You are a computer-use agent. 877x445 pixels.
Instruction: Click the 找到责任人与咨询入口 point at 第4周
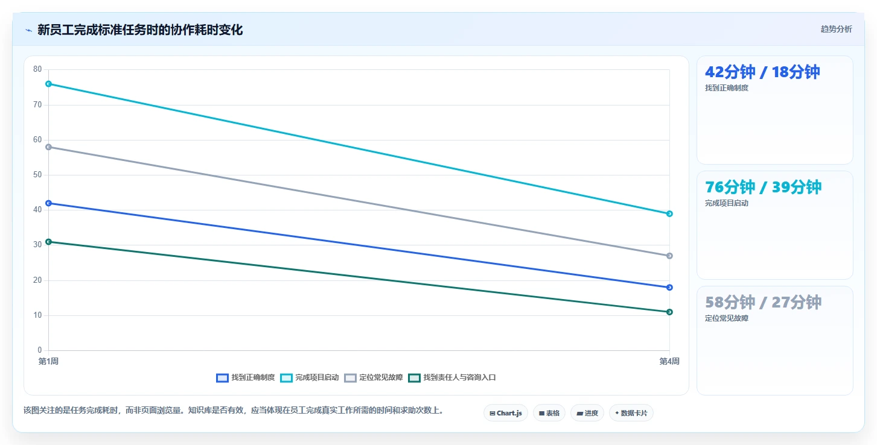point(669,312)
